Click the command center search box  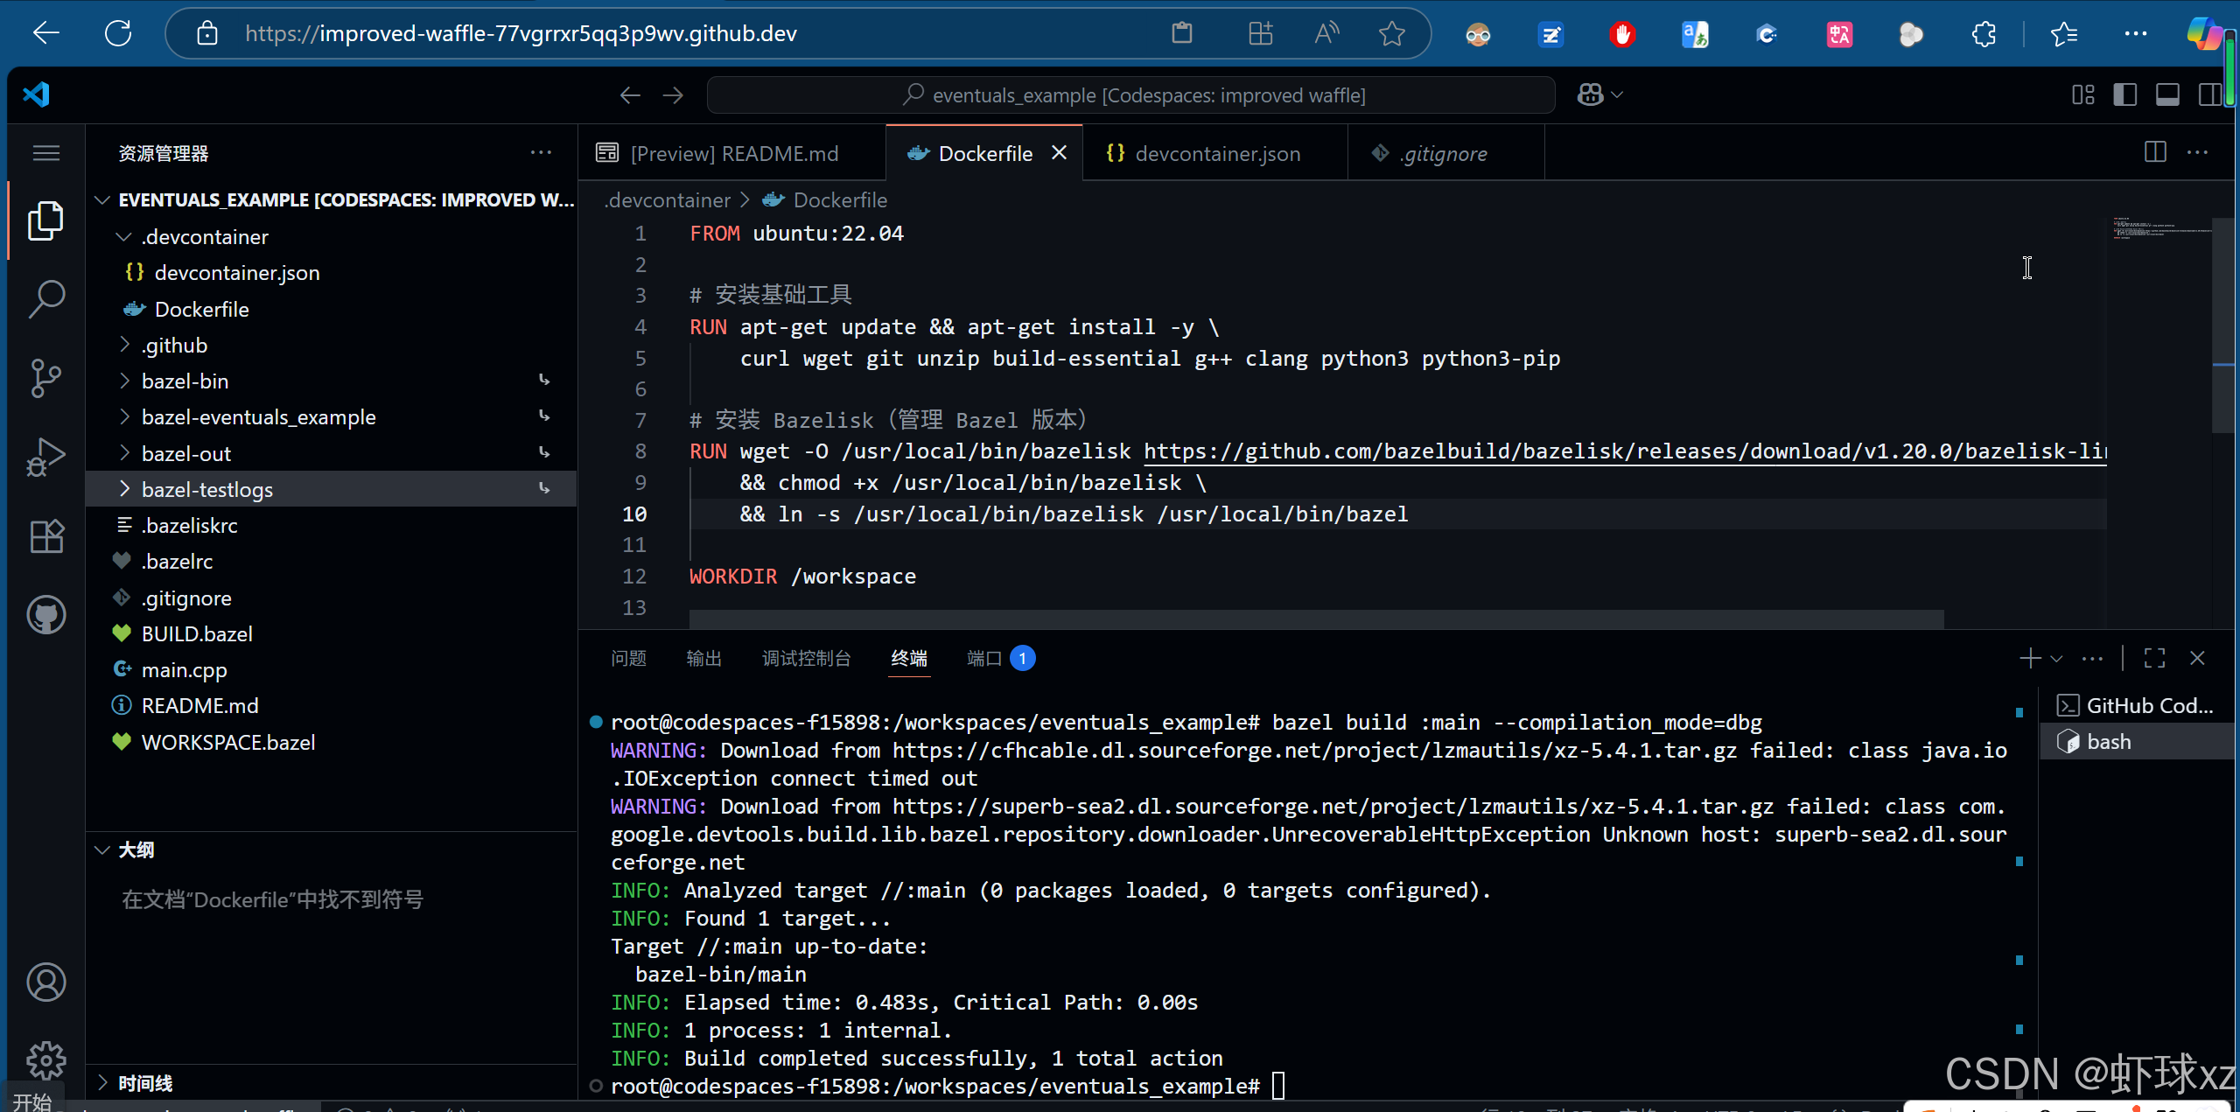pos(1130,94)
